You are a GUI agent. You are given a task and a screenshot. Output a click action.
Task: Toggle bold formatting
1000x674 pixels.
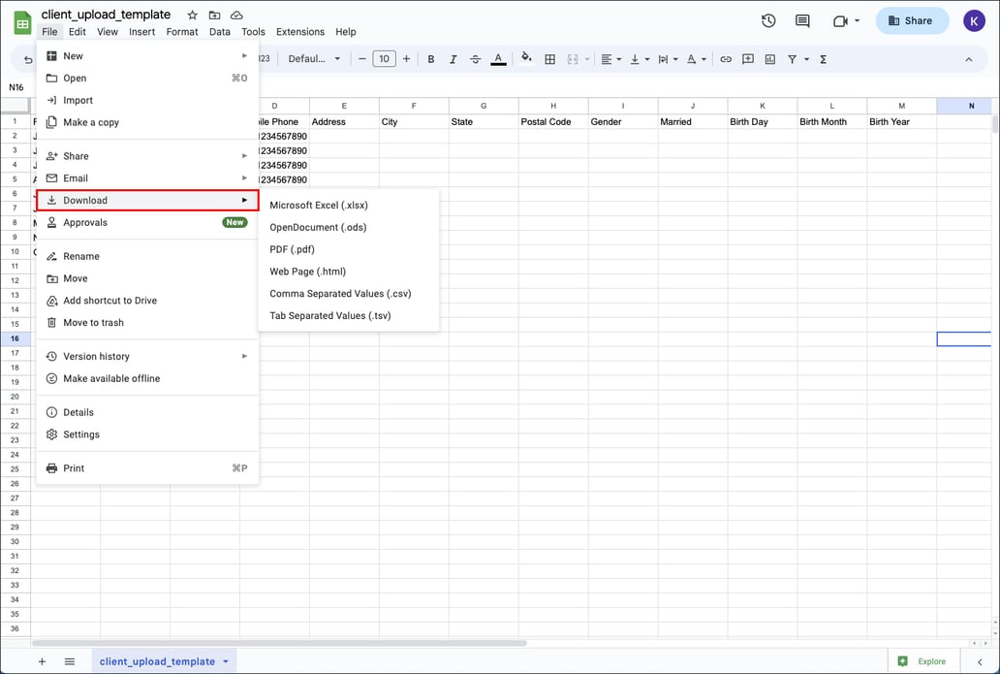point(431,59)
